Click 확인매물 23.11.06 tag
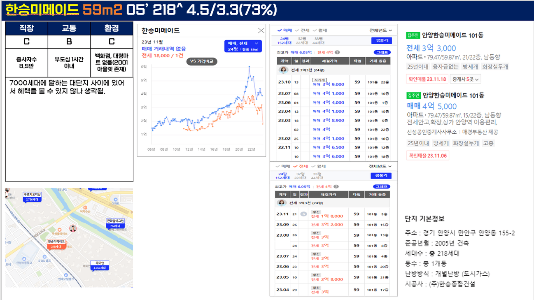 428,156
